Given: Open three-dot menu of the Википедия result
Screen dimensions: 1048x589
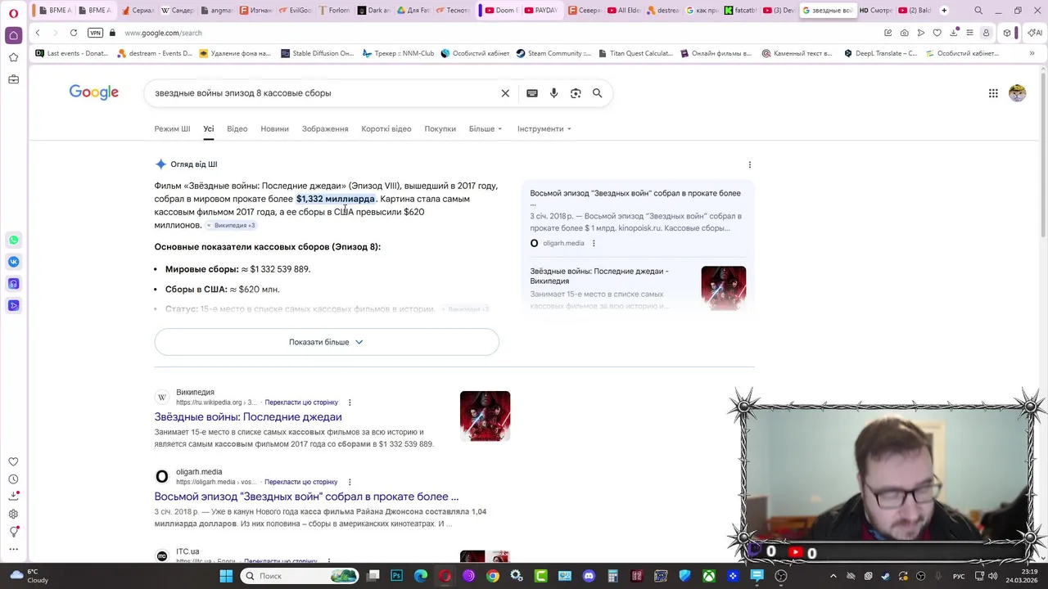Looking at the screenshot, I should (350, 402).
